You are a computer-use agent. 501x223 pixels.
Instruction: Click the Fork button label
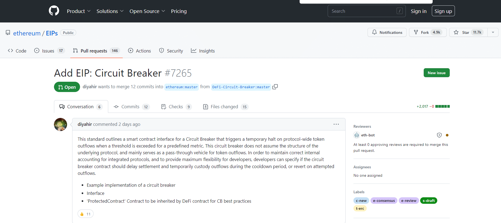(425, 32)
